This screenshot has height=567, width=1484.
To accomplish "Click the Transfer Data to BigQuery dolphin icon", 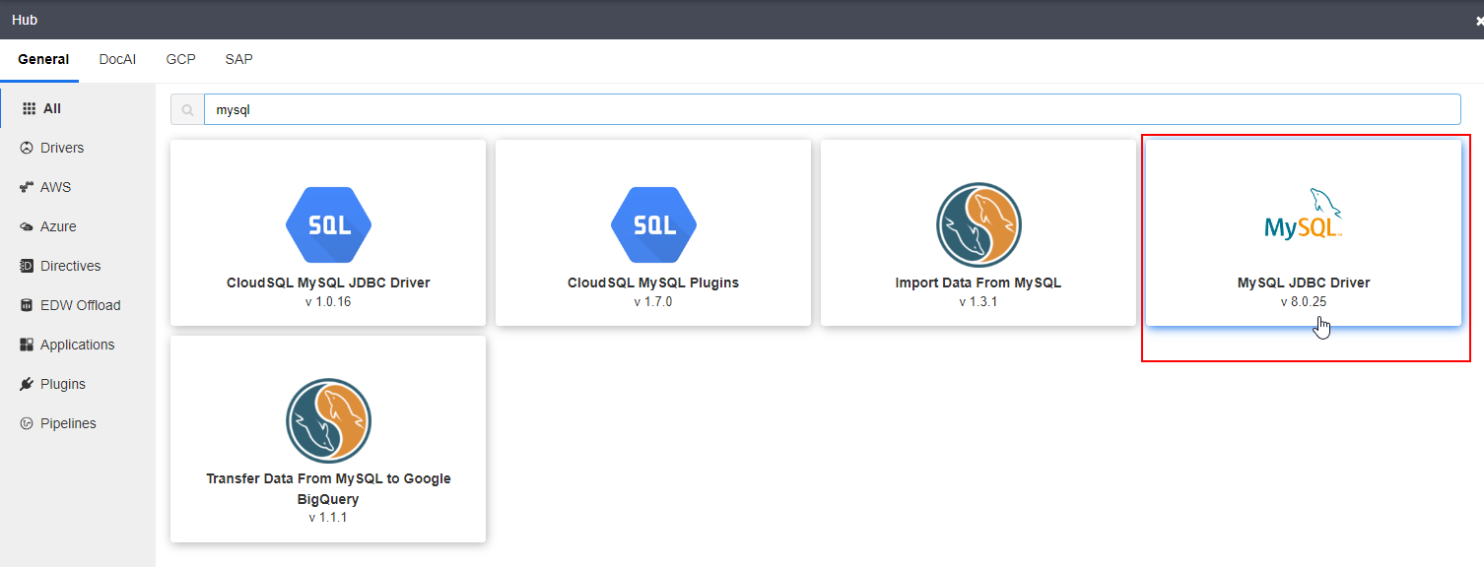I will coord(328,421).
